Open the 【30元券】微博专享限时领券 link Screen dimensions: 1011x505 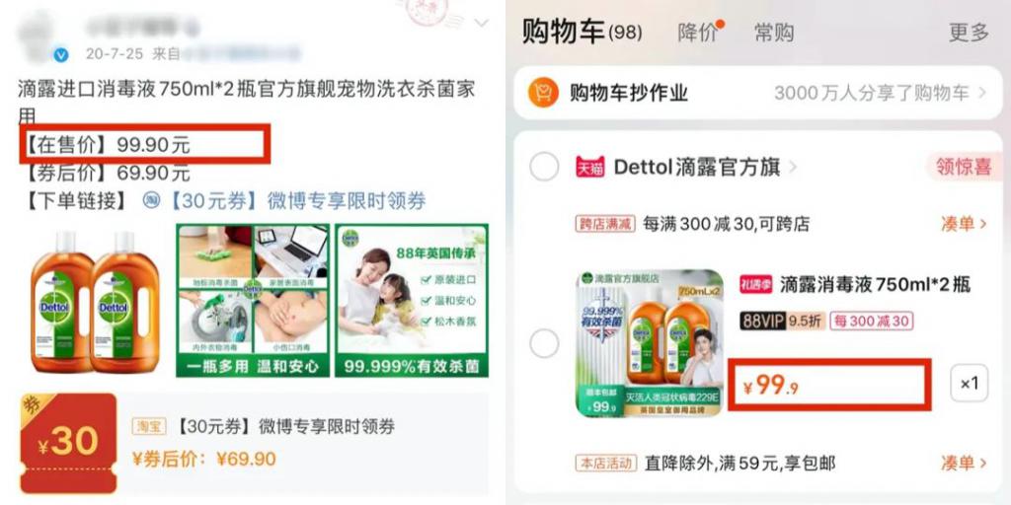295,201
